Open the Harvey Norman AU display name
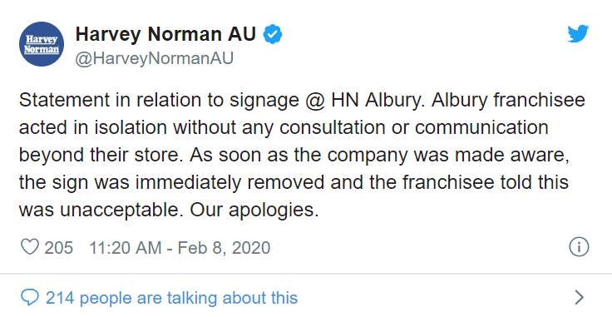612x317 pixels. coord(165,34)
